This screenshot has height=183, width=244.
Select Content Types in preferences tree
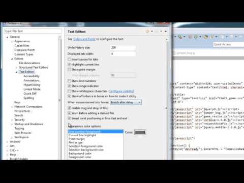point(24,54)
